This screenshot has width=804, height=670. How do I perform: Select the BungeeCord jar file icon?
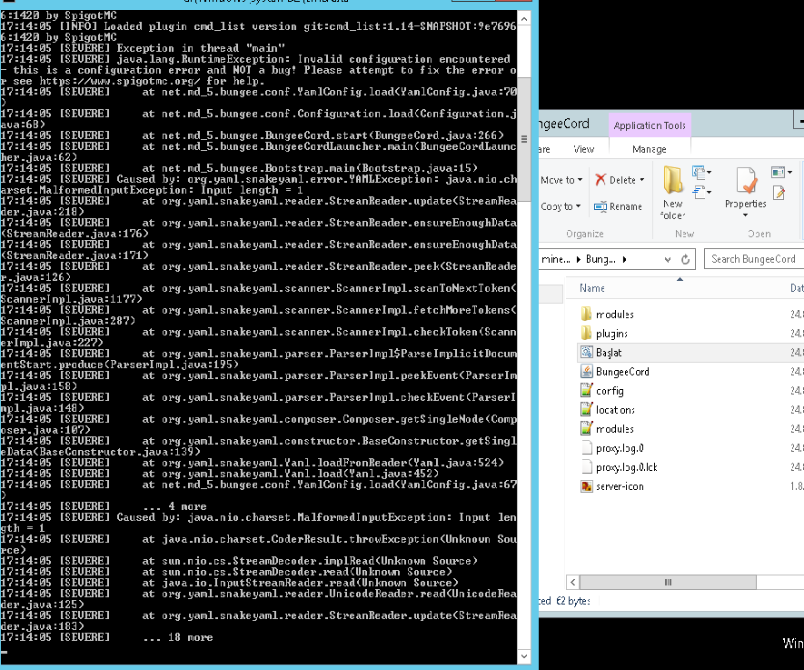(586, 372)
